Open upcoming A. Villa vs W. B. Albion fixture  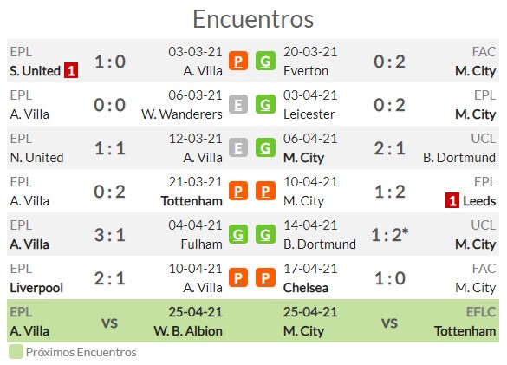point(116,321)
